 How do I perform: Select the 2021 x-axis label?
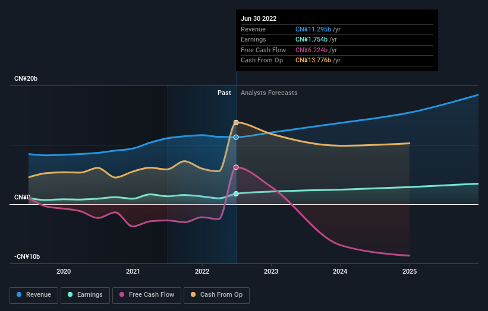click(133, 271)
